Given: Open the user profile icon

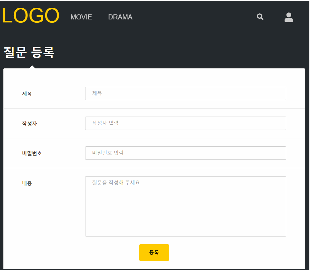Looking at the screenshot, I should click(x=289, y=17).
